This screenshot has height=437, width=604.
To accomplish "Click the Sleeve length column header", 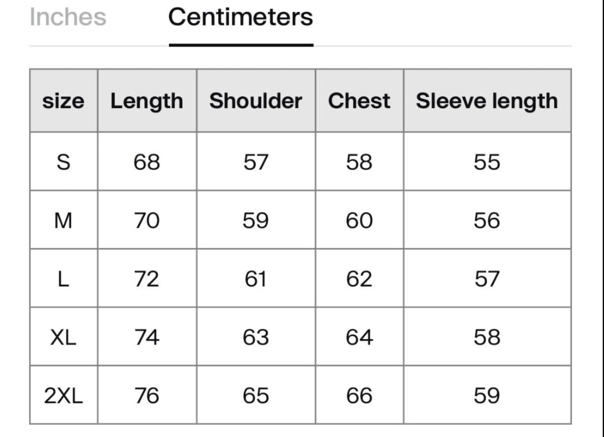I will coord(487,101).
